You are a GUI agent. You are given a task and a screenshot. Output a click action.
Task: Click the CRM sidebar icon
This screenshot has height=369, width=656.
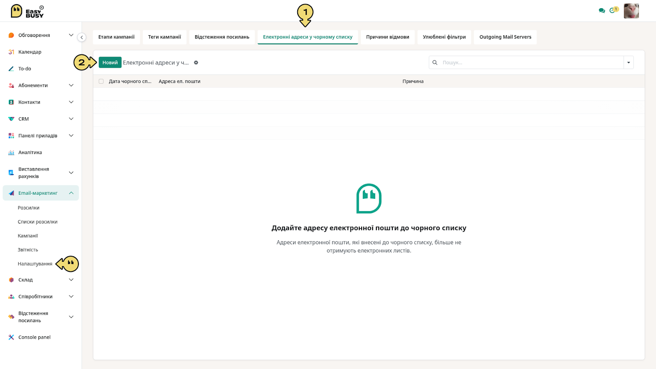[11, 119]
